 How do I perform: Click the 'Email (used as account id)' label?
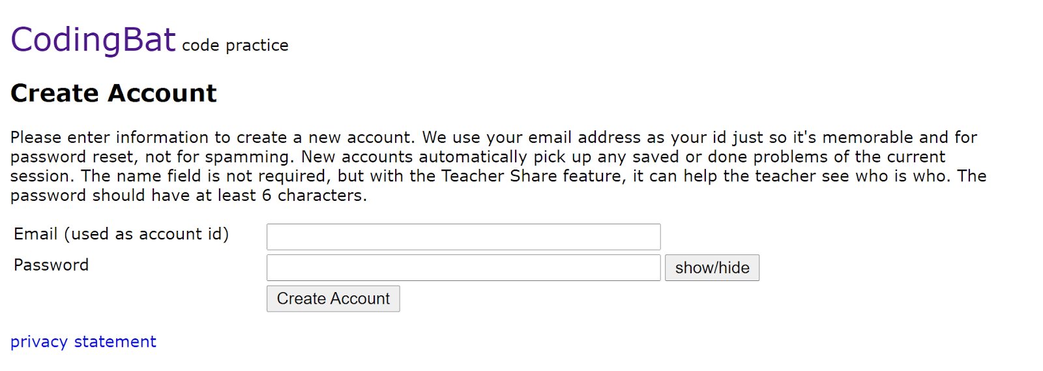point(121,234)
